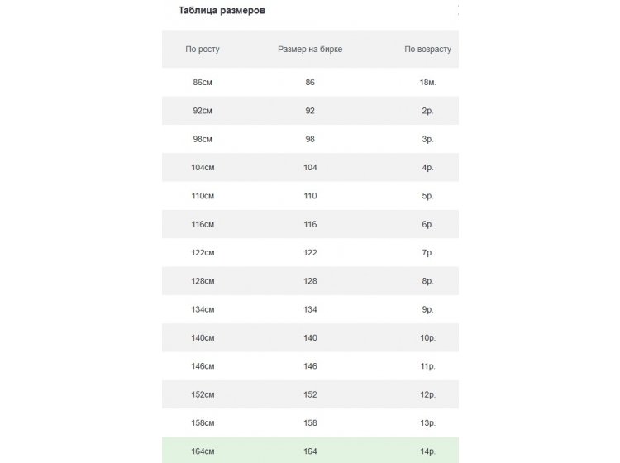This screenshot has height=463, width=620.
Task: Select the 104см height cell
Action: (x=203, y=168)
